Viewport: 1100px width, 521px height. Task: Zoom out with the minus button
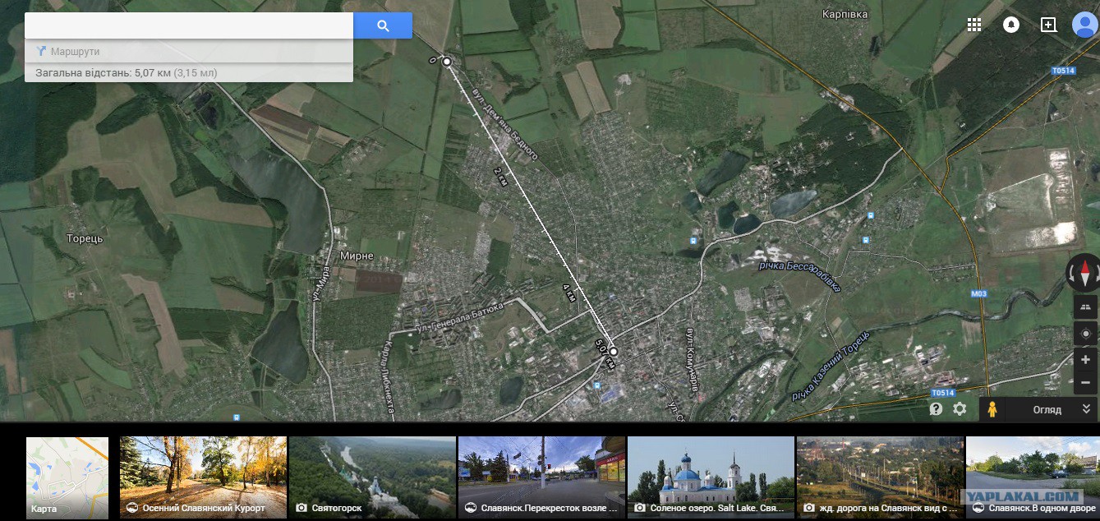pyautogui.click(x=1086, y=383)
